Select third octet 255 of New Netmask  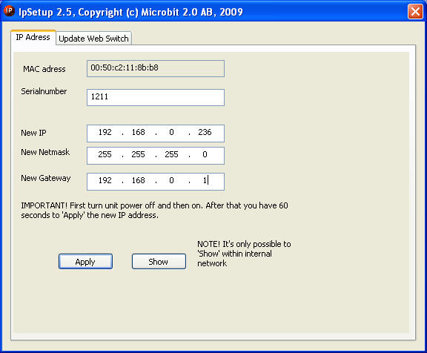(x=171, y=154)
